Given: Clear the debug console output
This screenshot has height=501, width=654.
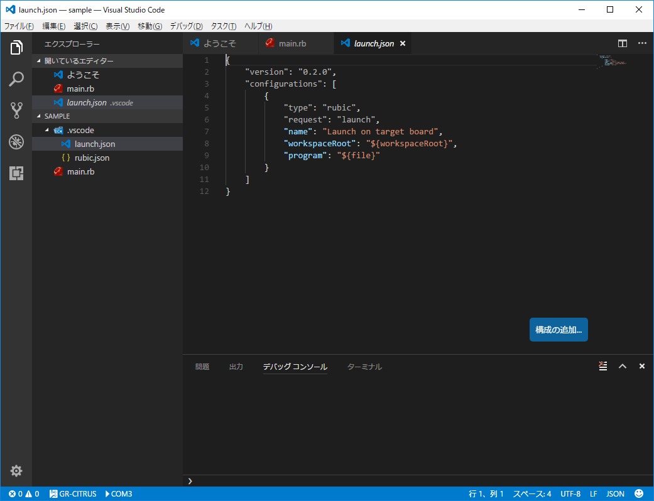Looking at the screenshot, I should tap(602, 366).
